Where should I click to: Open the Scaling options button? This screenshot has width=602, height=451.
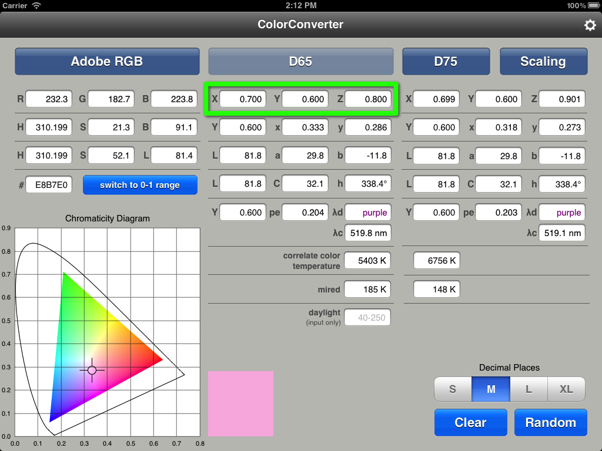[543, 61]
